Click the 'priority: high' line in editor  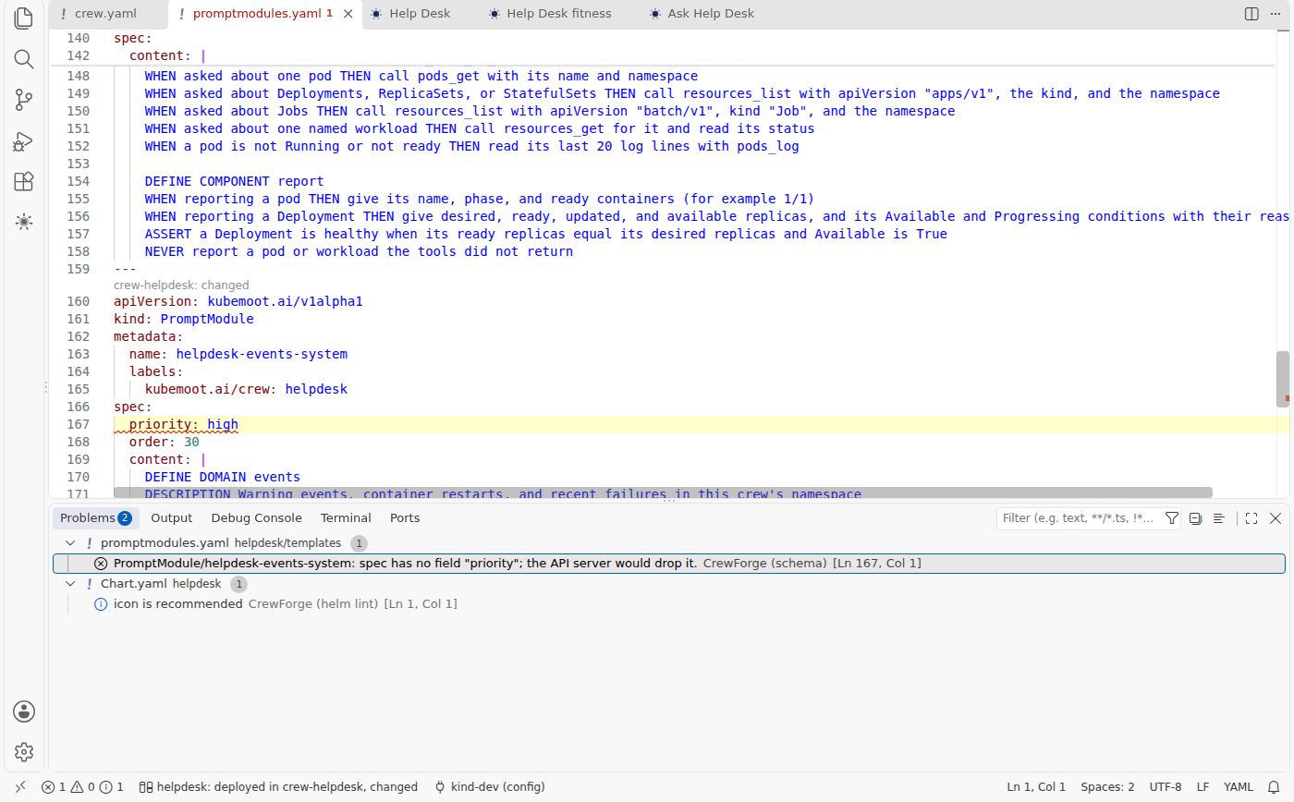[184, 425]
